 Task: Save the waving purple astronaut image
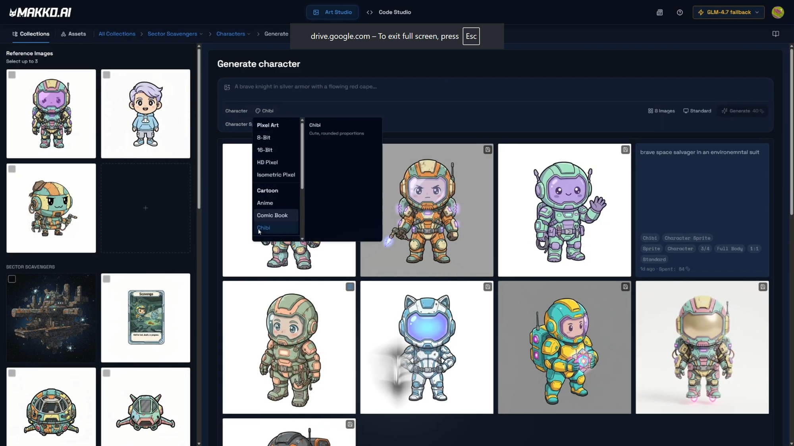[625, 149]
